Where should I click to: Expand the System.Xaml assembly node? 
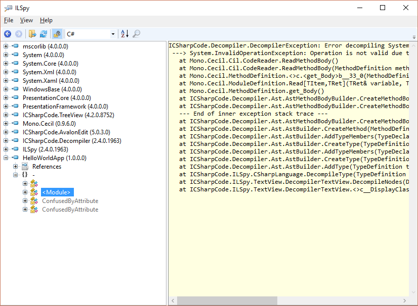(x=6, y=81)
